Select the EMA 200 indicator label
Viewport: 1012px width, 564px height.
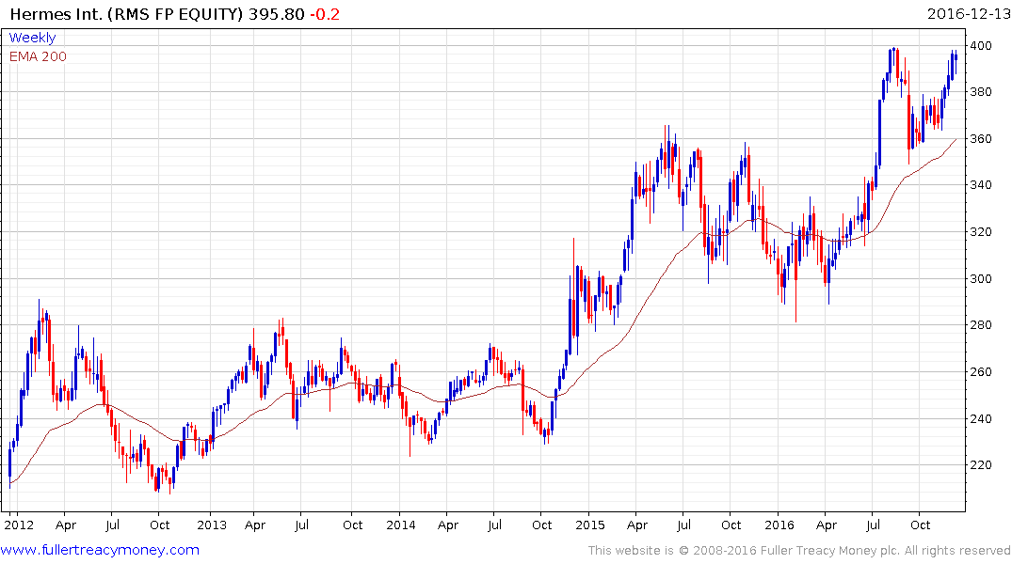coord(38,56)
